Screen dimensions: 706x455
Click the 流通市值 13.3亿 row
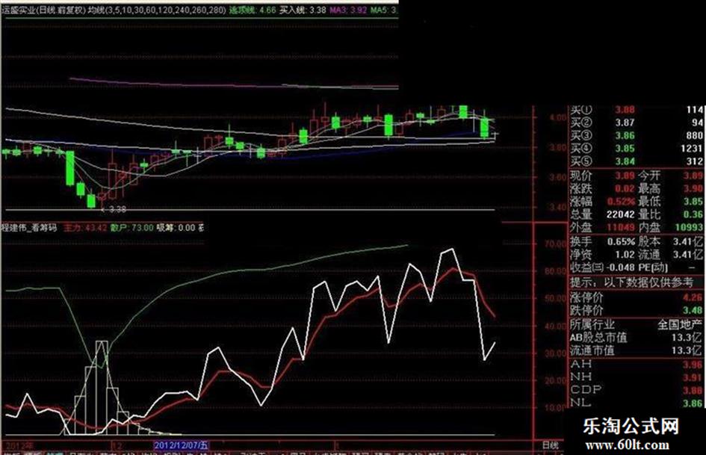click(637, 350)
